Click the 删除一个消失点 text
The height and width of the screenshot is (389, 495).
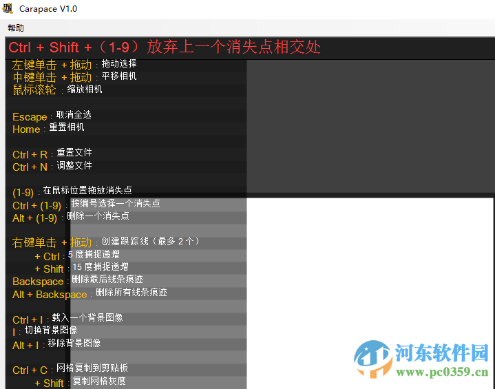[98, 216]
